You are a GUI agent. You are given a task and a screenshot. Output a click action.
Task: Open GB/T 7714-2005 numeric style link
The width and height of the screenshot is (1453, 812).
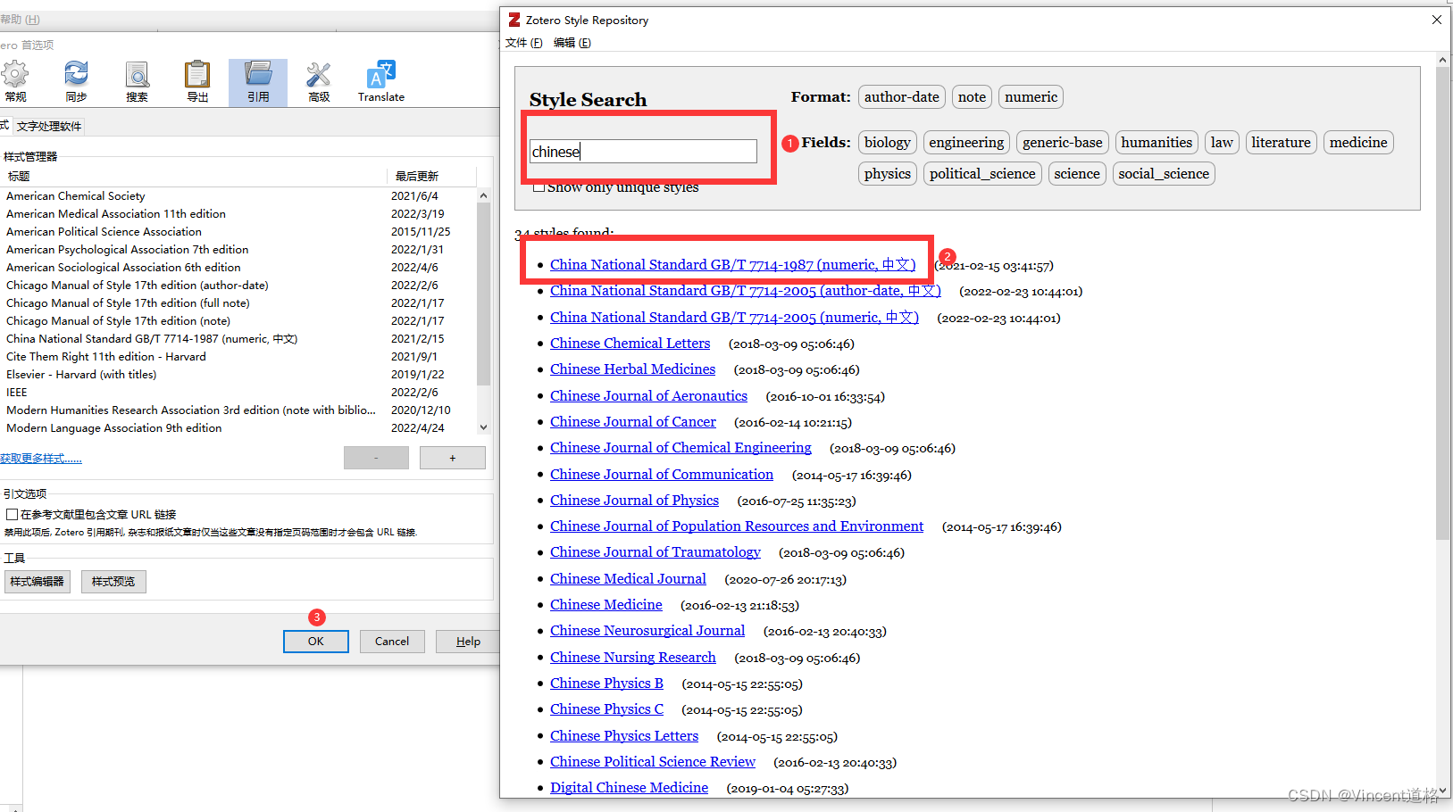[x=734, y=318]
